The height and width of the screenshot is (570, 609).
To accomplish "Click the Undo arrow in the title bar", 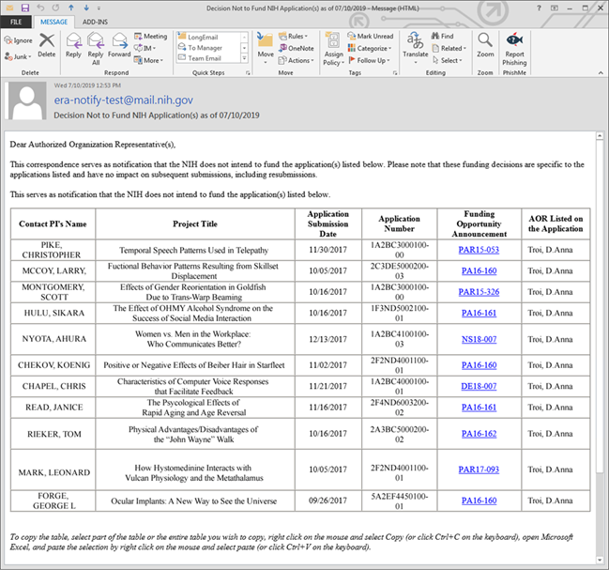I will pos(40,8).
